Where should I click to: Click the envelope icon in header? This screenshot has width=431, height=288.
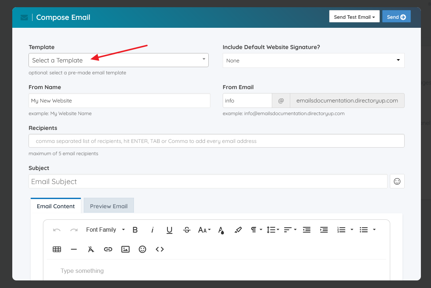click(24, 18)
